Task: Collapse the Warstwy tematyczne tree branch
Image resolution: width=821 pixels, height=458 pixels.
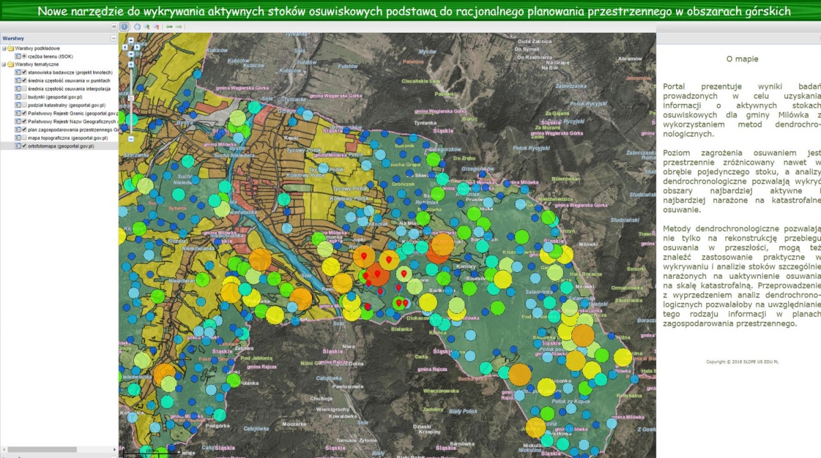Action: point(4,64)
